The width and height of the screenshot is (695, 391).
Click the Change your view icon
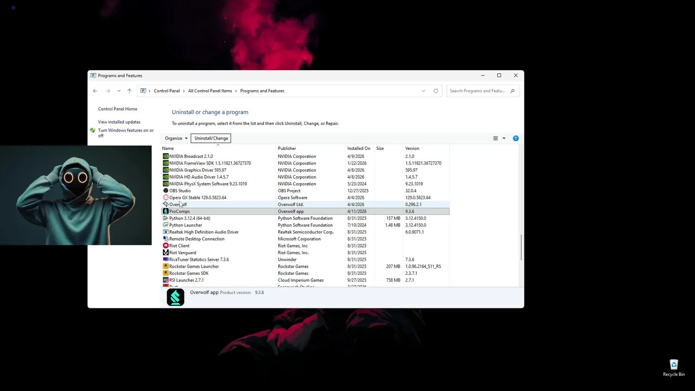(x=495, y=138)
